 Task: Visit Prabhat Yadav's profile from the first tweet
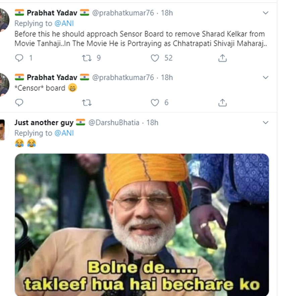click(x=52, y=13)
